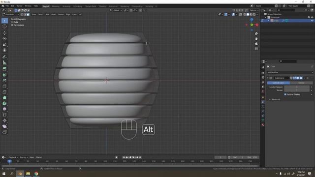The width and height of the screenshot is (315, 177).
Task: Jump to the timeline end frame
Action: point(140,157)
